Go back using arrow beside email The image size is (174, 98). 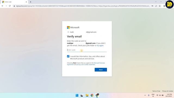[x=68, y=32]
